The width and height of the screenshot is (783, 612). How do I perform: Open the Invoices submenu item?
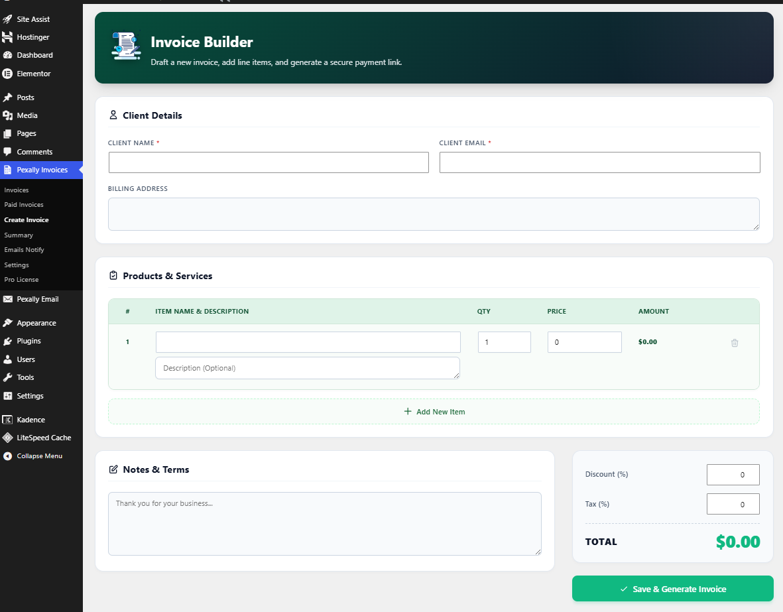[x=17, y=190]
